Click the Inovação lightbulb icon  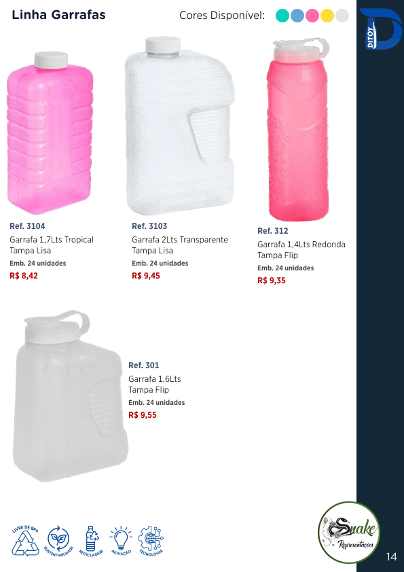(x=121, y=541)
